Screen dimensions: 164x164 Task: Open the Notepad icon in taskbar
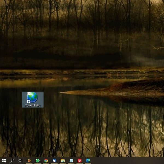coord(71,160)
